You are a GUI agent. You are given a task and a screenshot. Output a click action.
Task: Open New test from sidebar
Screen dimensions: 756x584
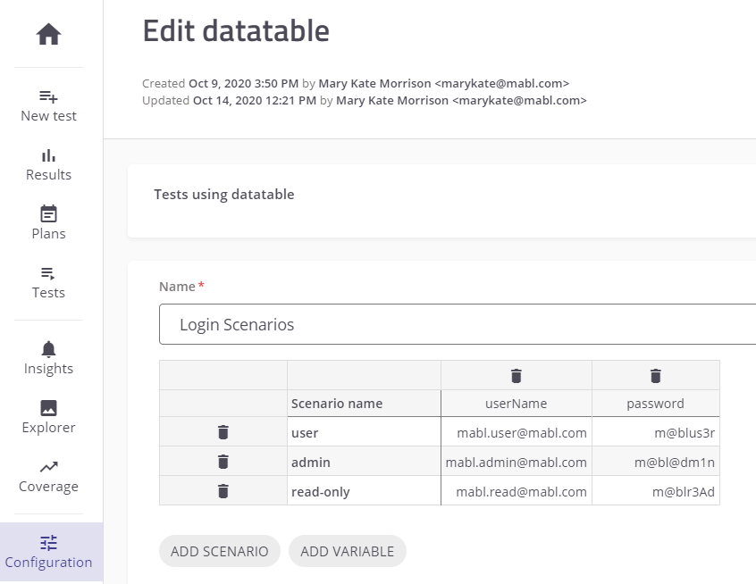click(48, 106)
